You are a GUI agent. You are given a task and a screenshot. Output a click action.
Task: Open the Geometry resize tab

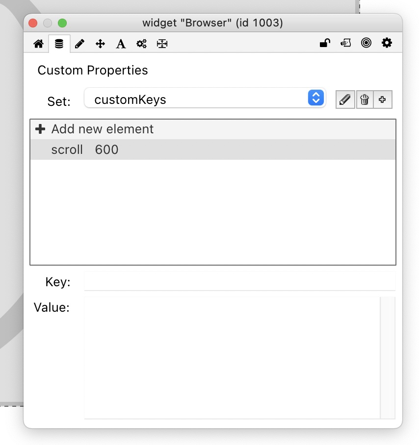[162, 44]
